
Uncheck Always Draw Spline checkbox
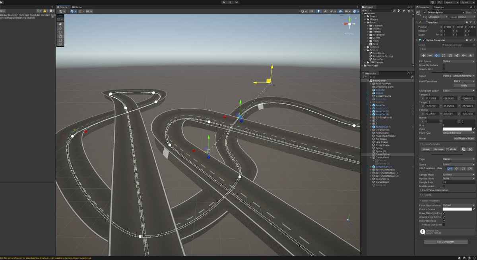[x=444, y=217]
